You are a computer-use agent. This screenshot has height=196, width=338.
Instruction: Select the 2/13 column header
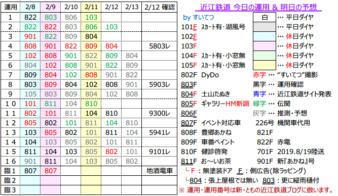131,7
